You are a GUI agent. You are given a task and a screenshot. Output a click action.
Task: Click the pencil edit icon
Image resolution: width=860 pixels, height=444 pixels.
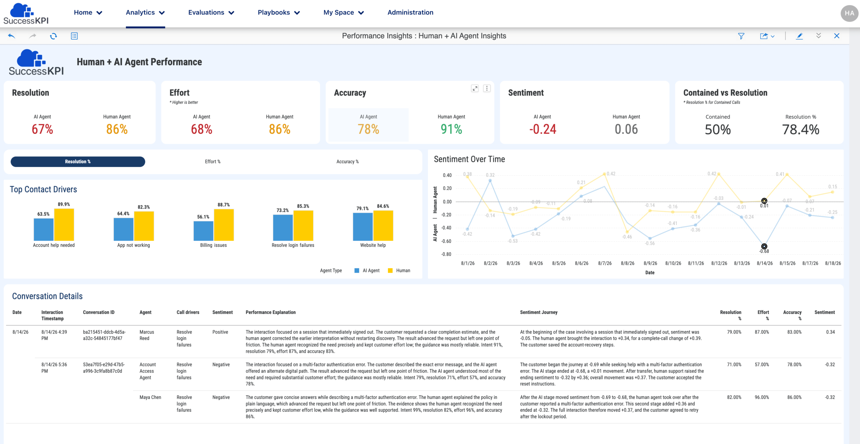tap(800, 36)
